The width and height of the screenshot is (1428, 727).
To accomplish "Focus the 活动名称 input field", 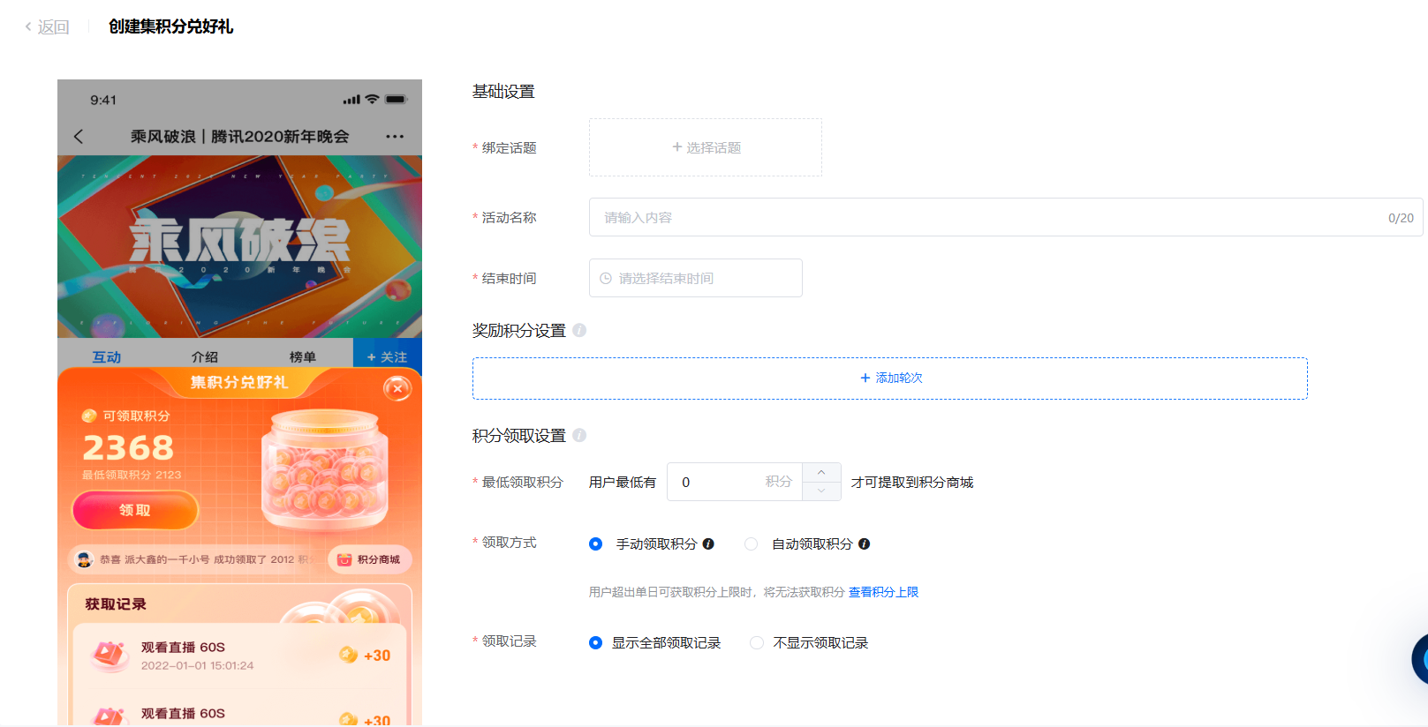I will (x=1006, y=217).
